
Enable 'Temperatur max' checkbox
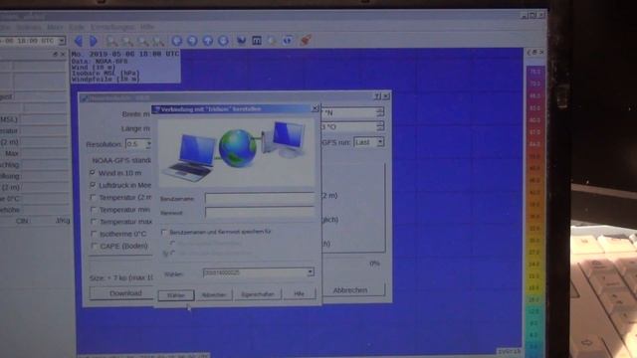[x=94, y=222]
